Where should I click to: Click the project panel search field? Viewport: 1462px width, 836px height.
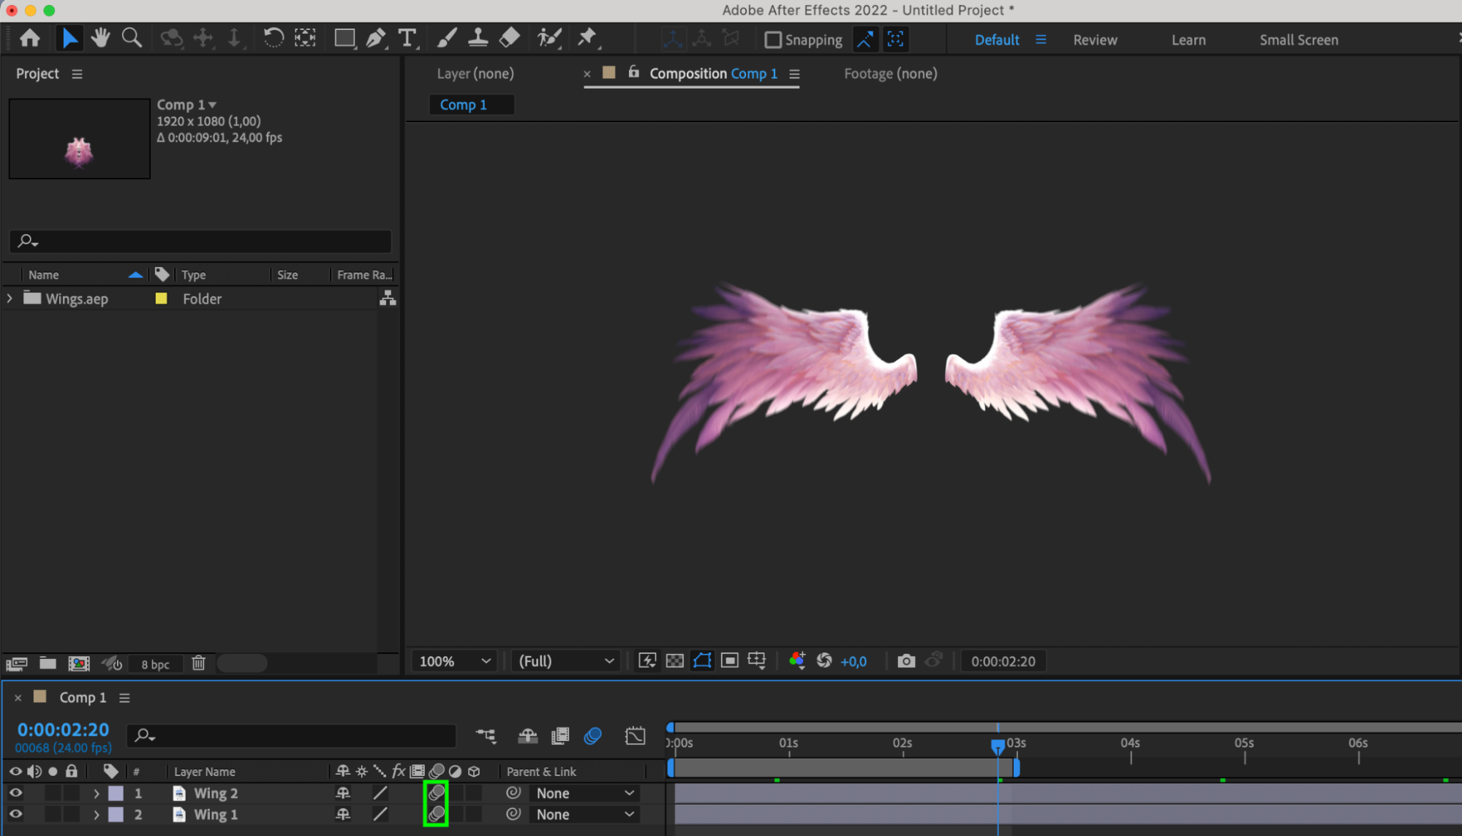pos(200,241)
